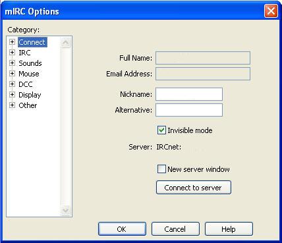282x243 pixels.
Task: Select the Sounds category
Action: (30, 63)
